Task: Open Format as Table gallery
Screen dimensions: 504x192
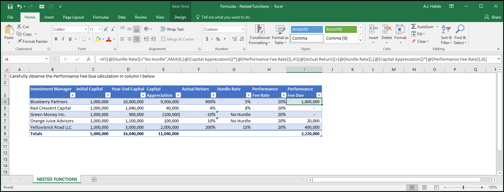Action: click(x=280, y=35)
